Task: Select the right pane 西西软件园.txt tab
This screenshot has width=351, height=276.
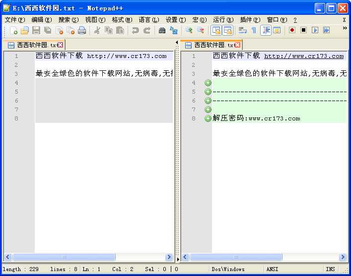Action: coord(211,45)
